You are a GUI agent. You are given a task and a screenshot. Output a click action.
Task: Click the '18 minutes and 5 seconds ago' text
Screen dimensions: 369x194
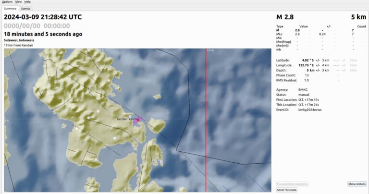(43, 34)
